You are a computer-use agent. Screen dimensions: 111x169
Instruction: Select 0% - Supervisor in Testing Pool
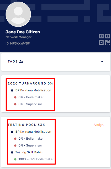[30, 145]
